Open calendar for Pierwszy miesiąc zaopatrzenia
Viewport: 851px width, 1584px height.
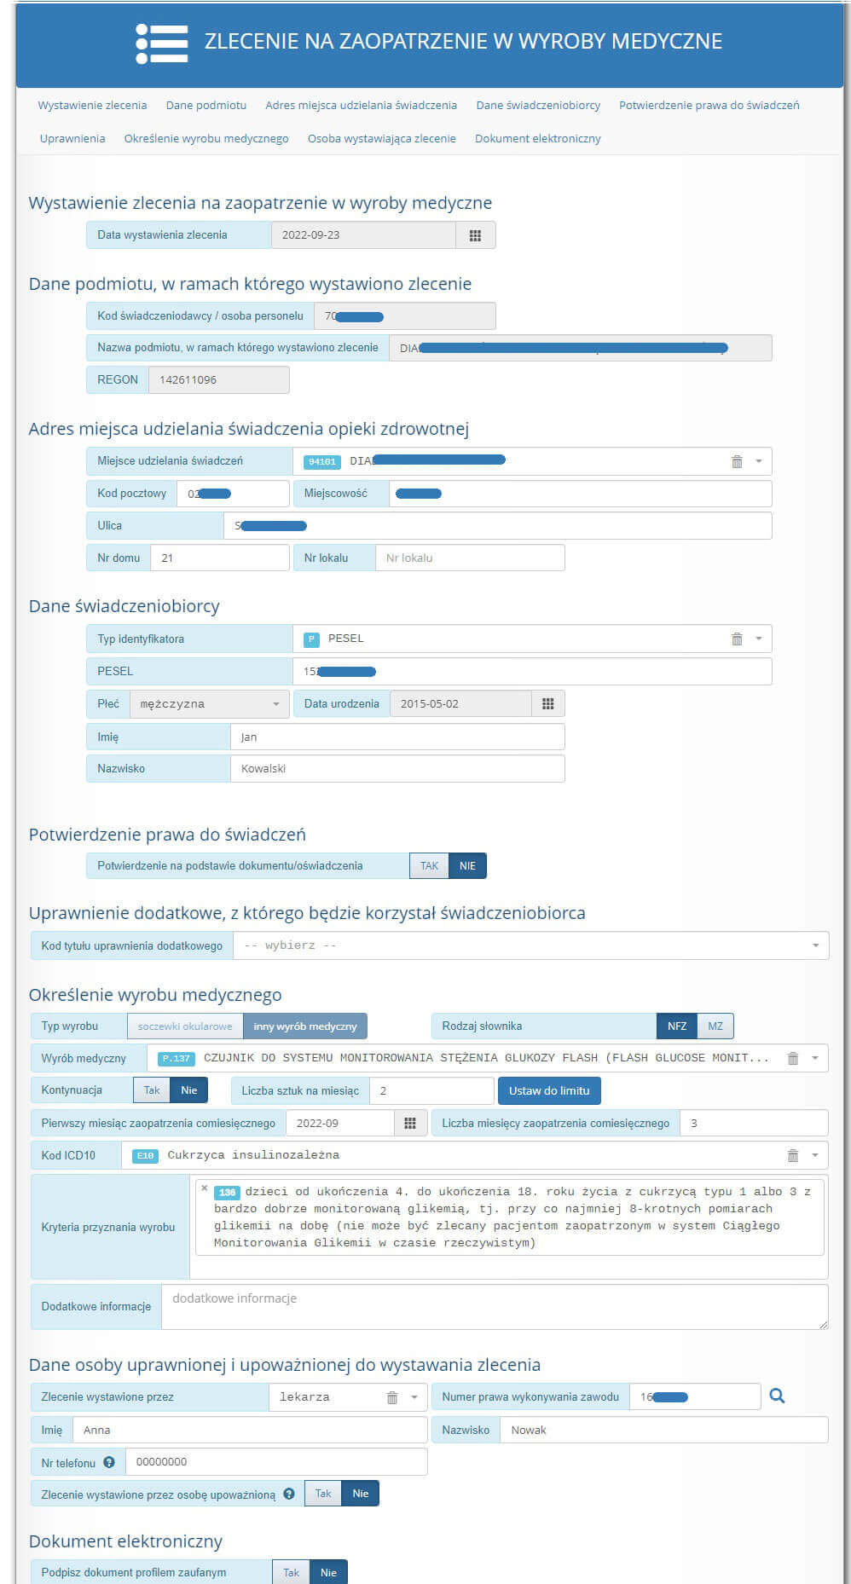click(x=409, y=1124)
